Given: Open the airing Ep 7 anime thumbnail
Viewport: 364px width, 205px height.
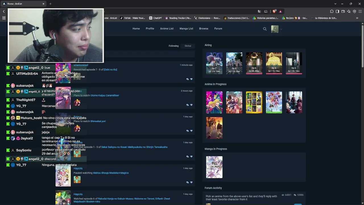Looking at the screenshot, I should pos(214,63).
